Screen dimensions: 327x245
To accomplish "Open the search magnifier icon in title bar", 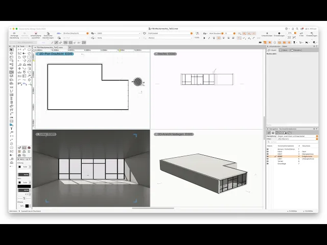I will tap(297, 29).
